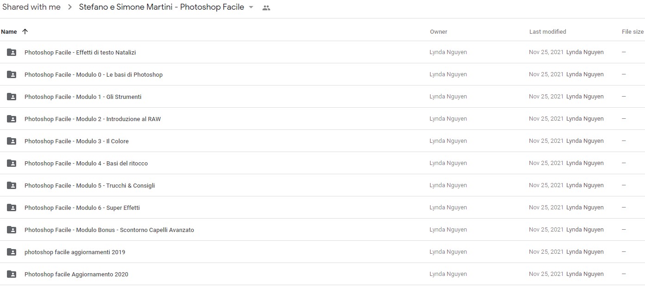Go back to Shared with me
The image size is (645, 287).
pos(31,7)
